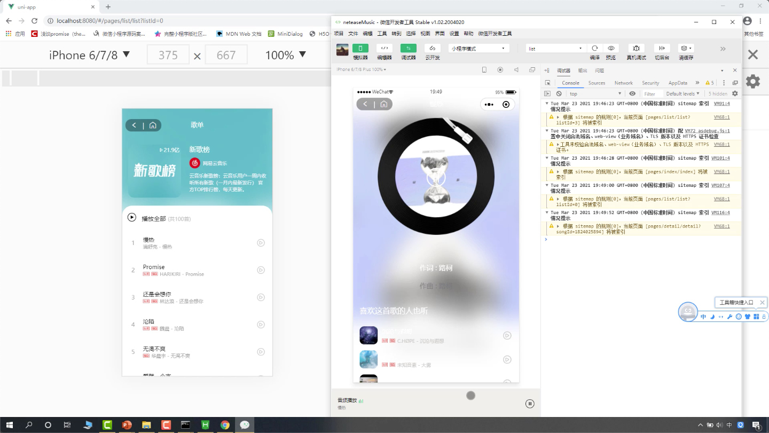The height and width of the screenshot is (433, 769).
Task: Play the C.HØPE recommended song
Action: click(507, 335)
